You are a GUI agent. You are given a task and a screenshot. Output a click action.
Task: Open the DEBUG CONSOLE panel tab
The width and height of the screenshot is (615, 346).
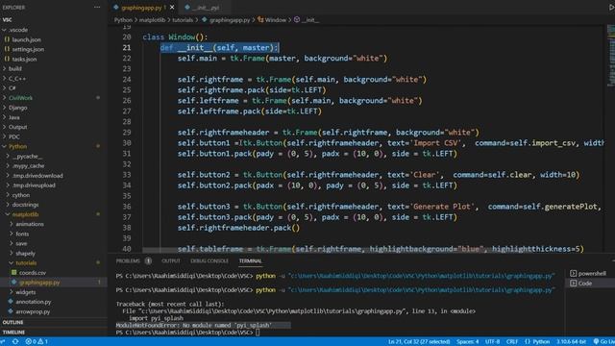(209, 260)
